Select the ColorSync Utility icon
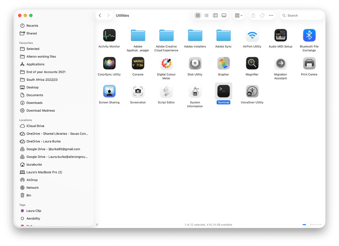 tap(109, 63)
